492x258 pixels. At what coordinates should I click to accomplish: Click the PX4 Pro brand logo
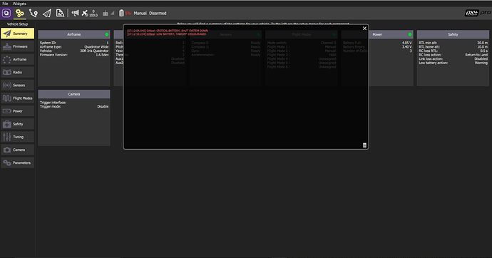point(478,13)
